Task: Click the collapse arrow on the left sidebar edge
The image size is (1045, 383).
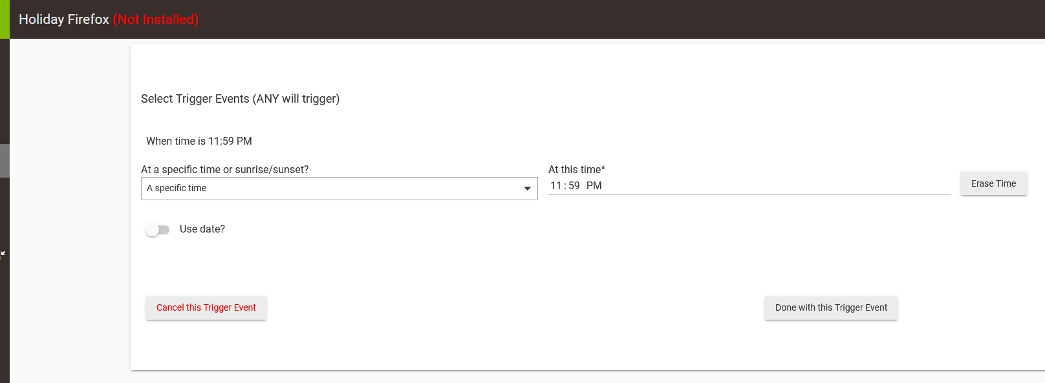Action: [x=3, y=253]
